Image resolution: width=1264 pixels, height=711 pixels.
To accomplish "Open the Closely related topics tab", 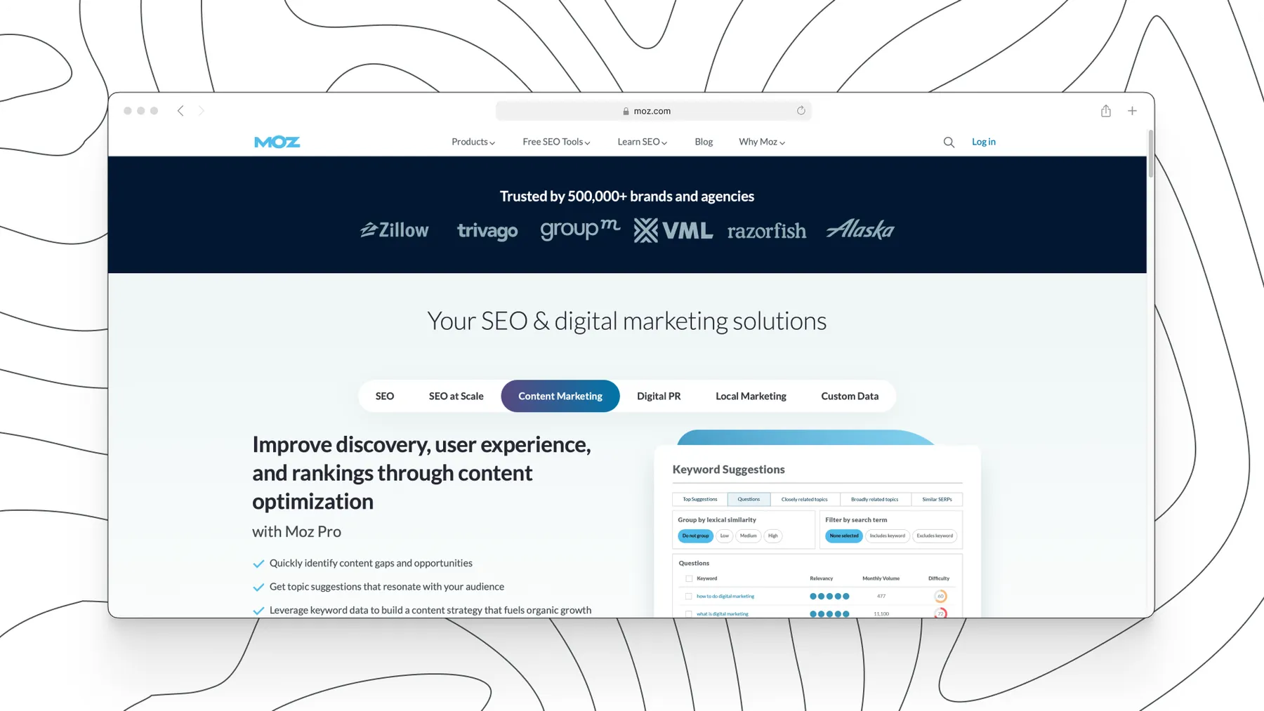I will click(805, 499).
